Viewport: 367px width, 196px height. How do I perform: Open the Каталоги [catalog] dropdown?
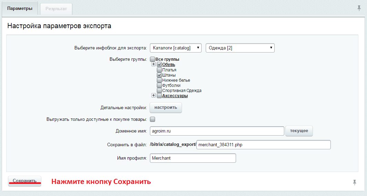tap(175, 48)
